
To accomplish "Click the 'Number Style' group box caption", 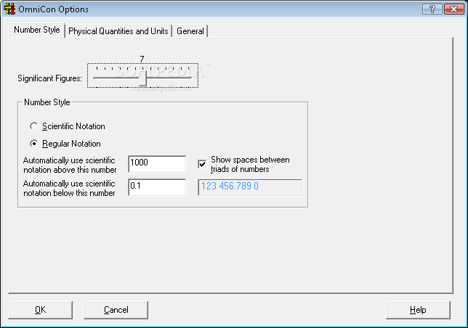I will pos(47,102).
